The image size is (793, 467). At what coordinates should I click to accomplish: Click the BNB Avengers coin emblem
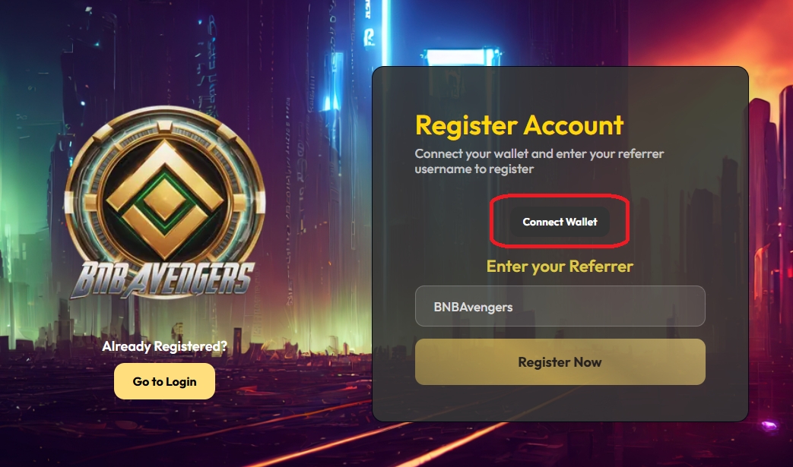tap(165, 190)
